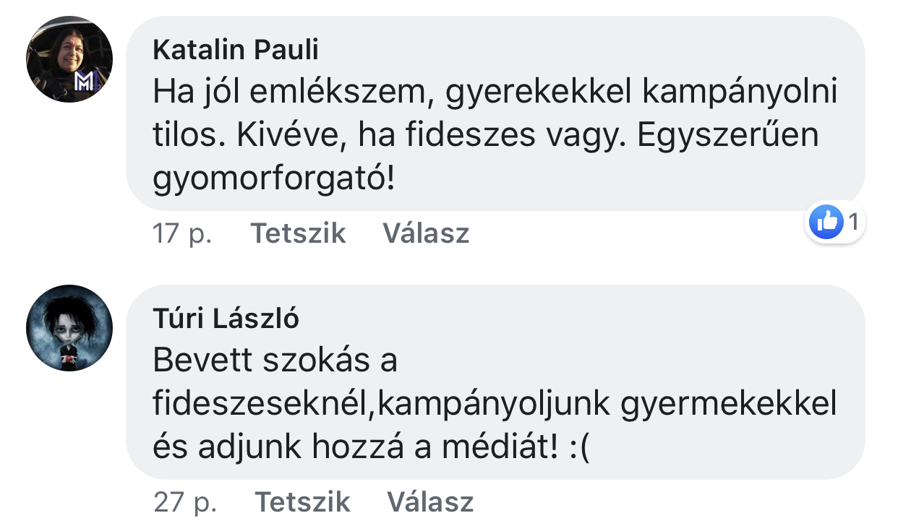Click the Katalin Pauli name link
Image resolution: width=898 pixels, height=526 pixels.
(x=236, y=50)
